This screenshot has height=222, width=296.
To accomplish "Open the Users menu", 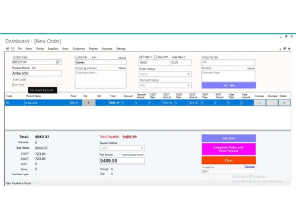I will click(x=65, y=49).
